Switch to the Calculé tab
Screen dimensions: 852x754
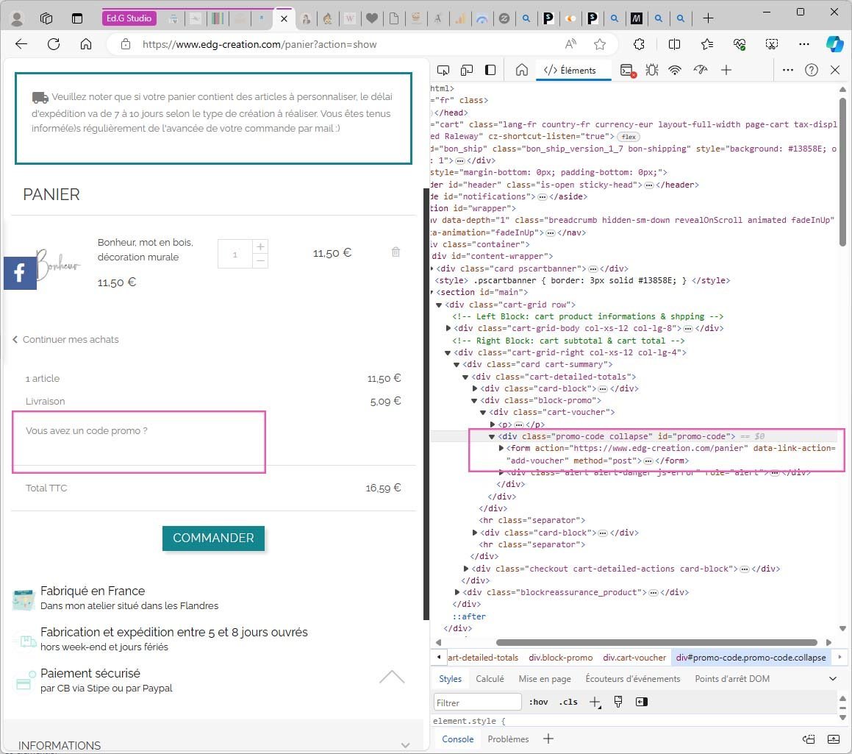[x=490, y=679]
